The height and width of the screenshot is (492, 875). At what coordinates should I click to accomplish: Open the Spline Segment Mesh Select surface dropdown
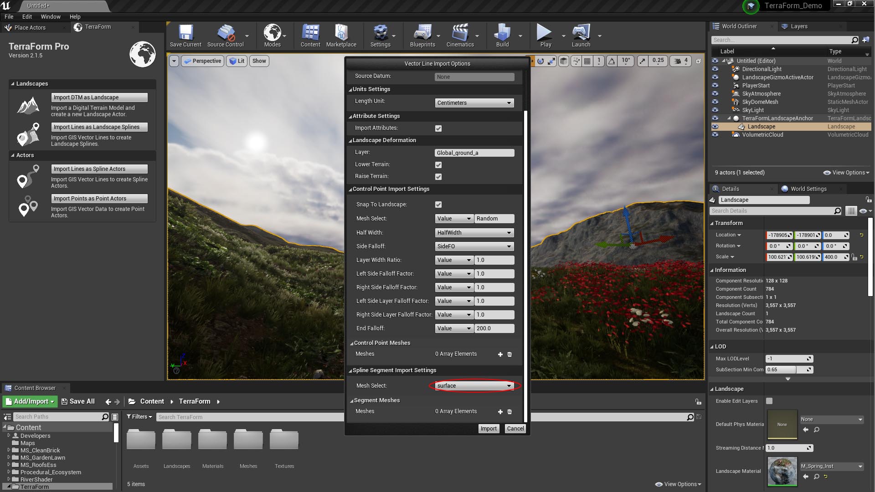474,386
